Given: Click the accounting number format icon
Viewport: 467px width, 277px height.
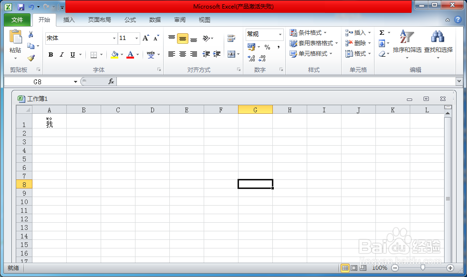Looking at the screenshot, I should (251, 47).
